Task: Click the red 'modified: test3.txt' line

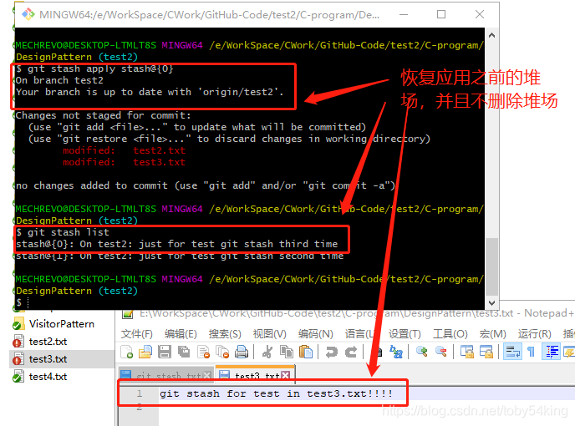Action: 124,162
